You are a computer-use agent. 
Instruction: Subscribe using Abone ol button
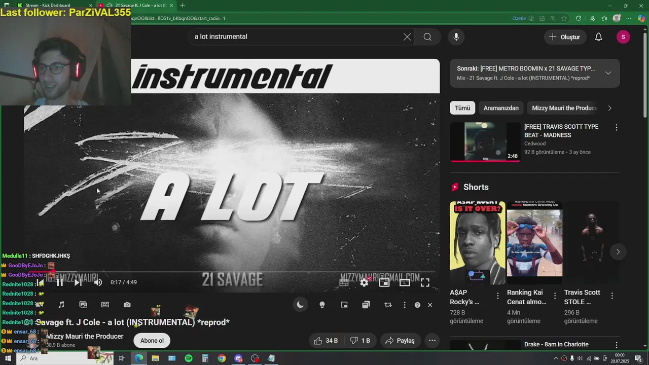point(152,341)
